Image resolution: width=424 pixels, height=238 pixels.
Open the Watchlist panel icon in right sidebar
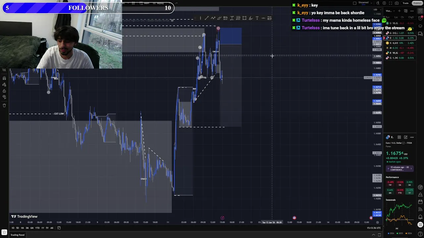pyautogui.click(x=420, y=11)
